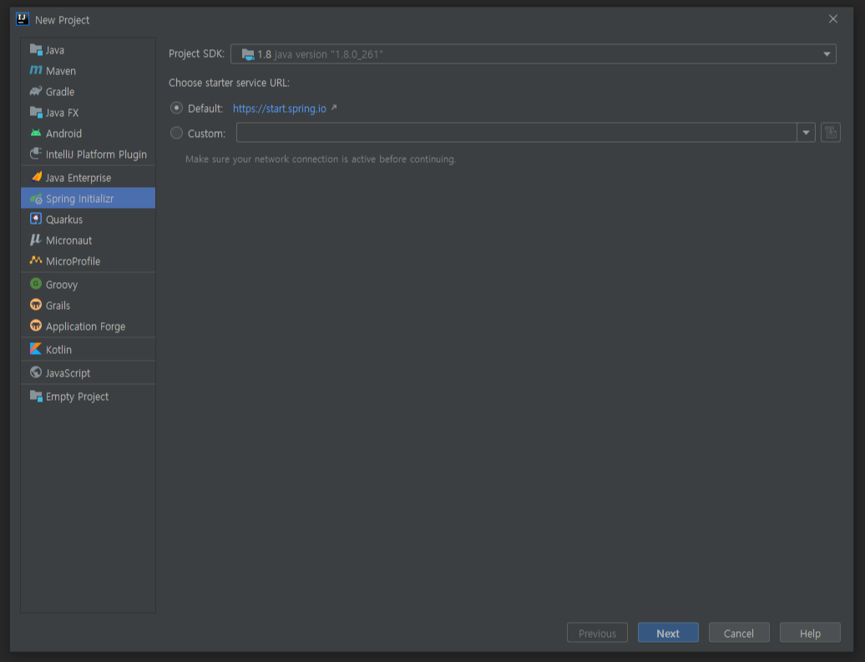Click the Gradle elephant icon

36,91
